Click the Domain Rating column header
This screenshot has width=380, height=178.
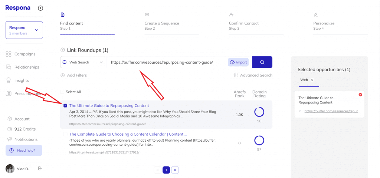[259, 94]
